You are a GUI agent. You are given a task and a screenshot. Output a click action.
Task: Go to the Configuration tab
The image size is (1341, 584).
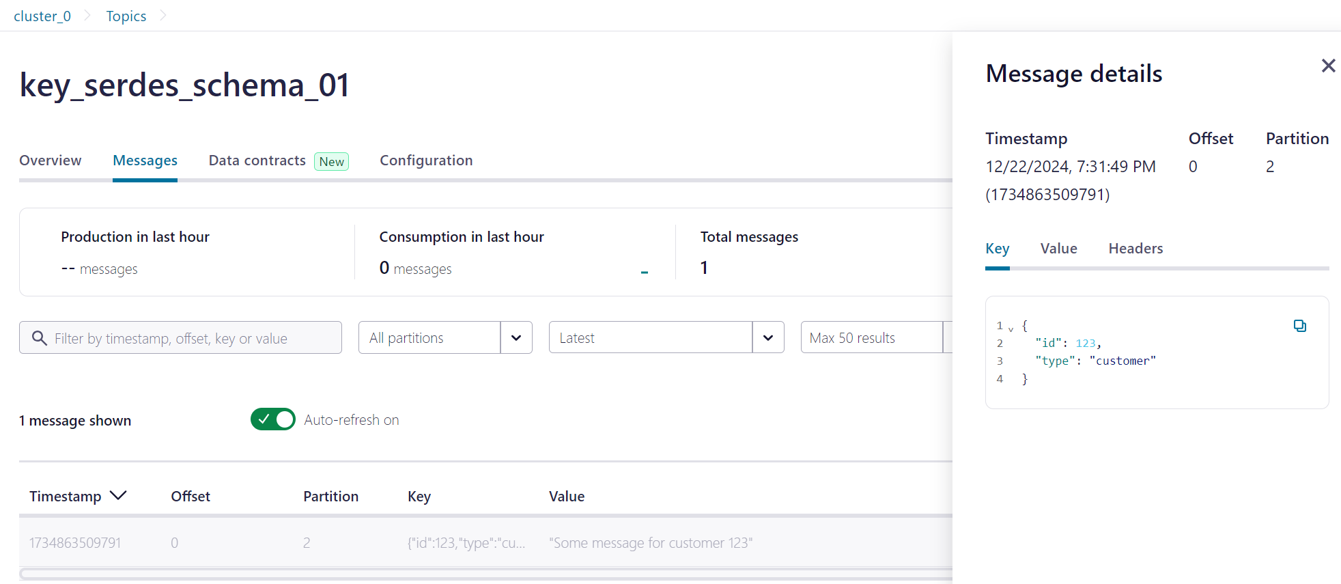point(426,161)
